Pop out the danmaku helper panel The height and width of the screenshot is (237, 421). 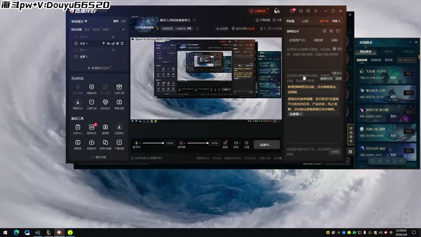[338, 31]
